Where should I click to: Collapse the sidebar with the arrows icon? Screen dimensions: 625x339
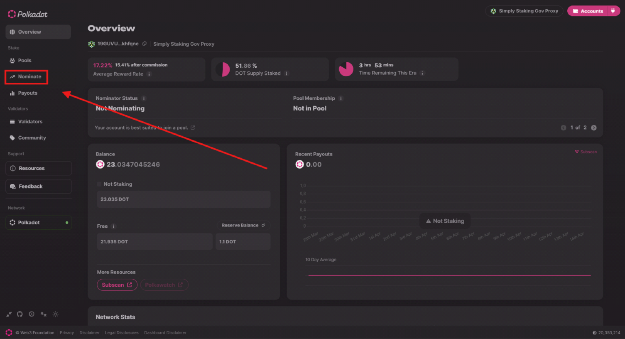pyautogui.click(x=9, y=314)
